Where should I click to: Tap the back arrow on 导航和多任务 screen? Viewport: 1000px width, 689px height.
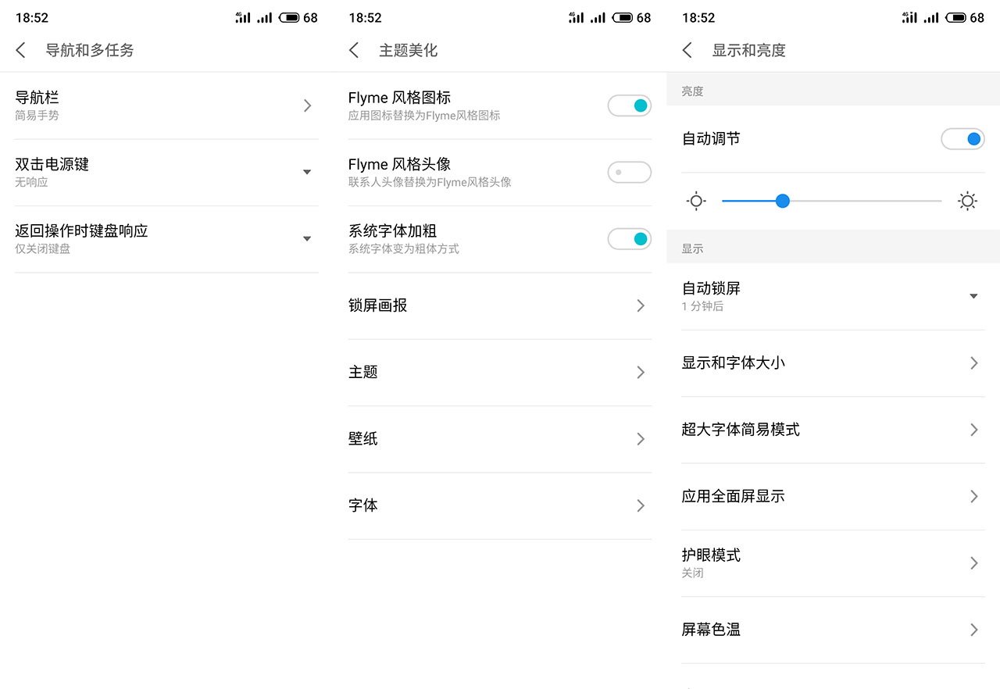(x=20, y=49)
